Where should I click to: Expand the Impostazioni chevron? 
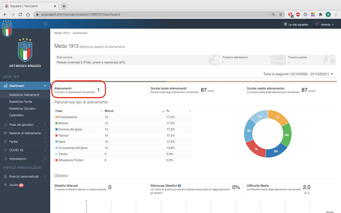pyautogui.click(x=45, y=158)
